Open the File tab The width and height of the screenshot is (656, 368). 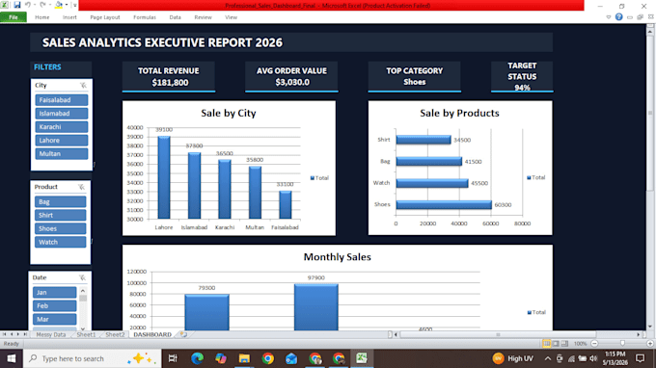[x=14, y=17]
